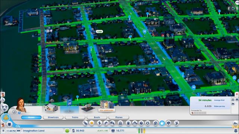Click the second small left sidebar icon
This screenshot has width=239, height=134.
tap(3, 100)
